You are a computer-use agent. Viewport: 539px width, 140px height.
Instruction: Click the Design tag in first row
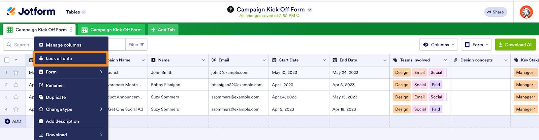[x=402, y=72]
